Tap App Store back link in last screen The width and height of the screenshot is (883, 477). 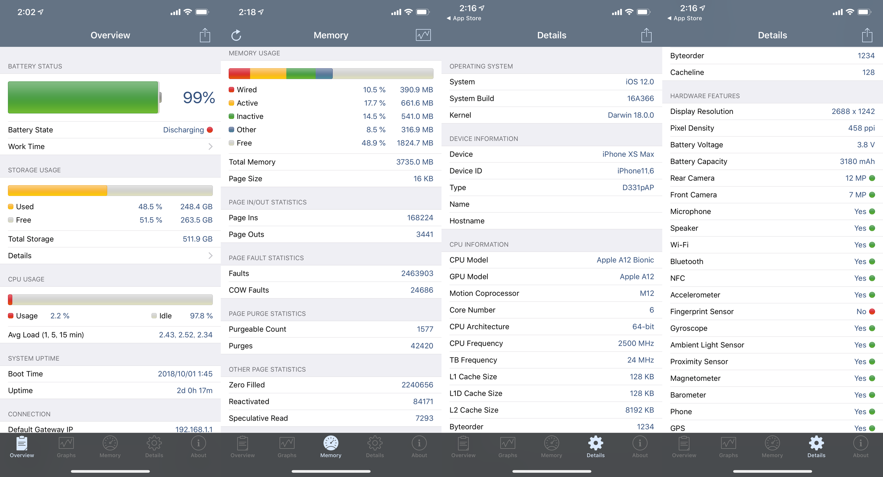[x=685, y=18]
